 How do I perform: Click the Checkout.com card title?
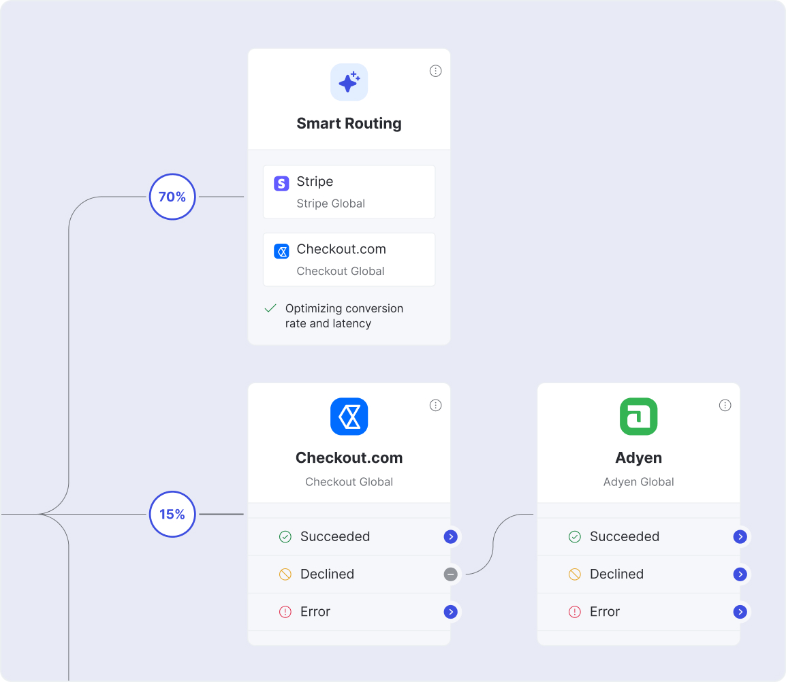tap(349, 457)
